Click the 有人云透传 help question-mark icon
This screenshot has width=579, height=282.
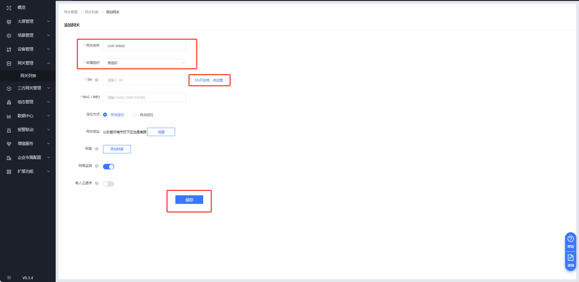coord(97,183)
